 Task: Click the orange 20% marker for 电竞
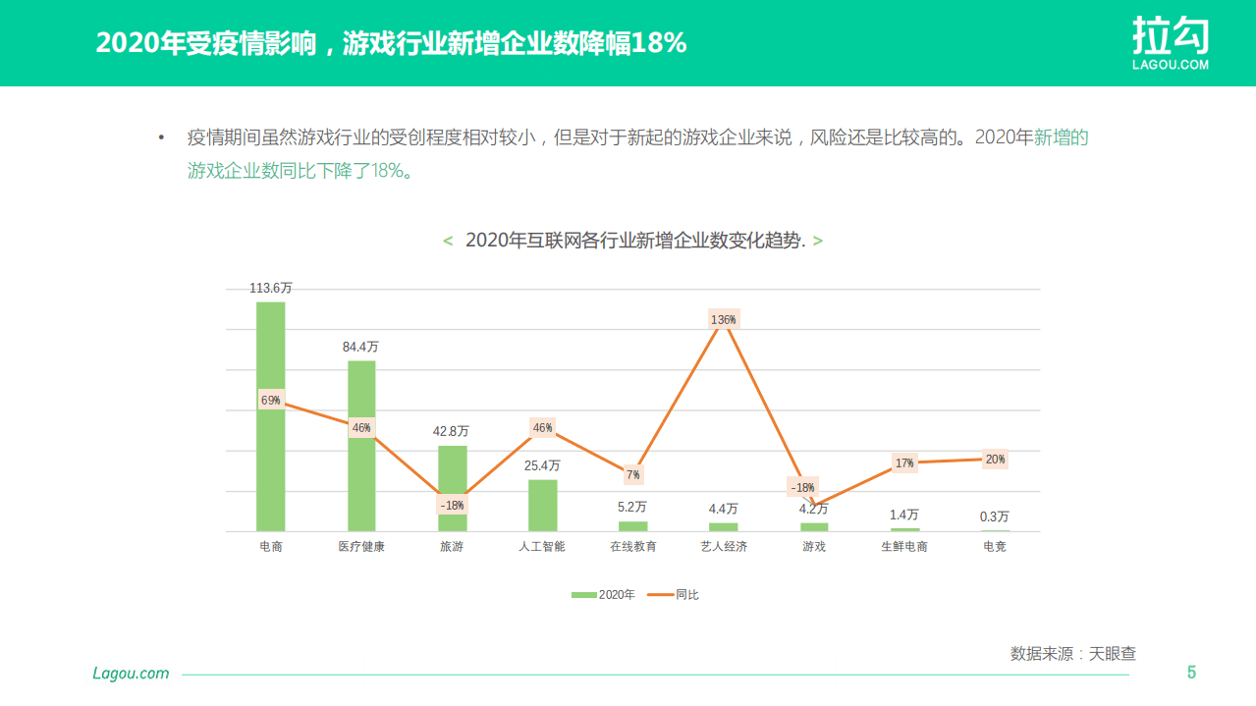[995, 460]
